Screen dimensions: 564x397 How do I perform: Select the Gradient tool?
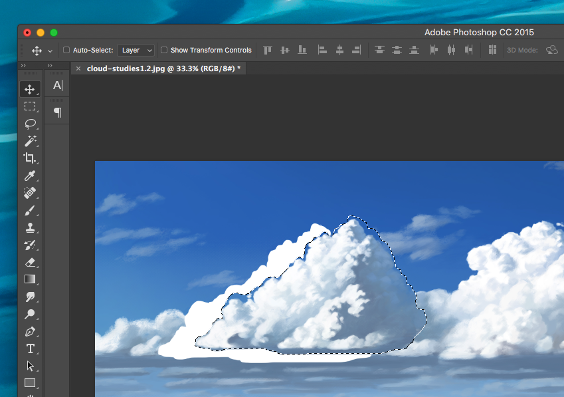(x=30, y=279)
